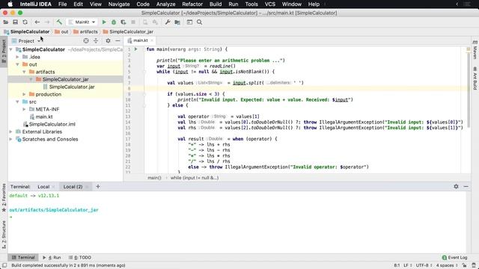
Task: Hide the Terminal panel
Action: point(466,186)
